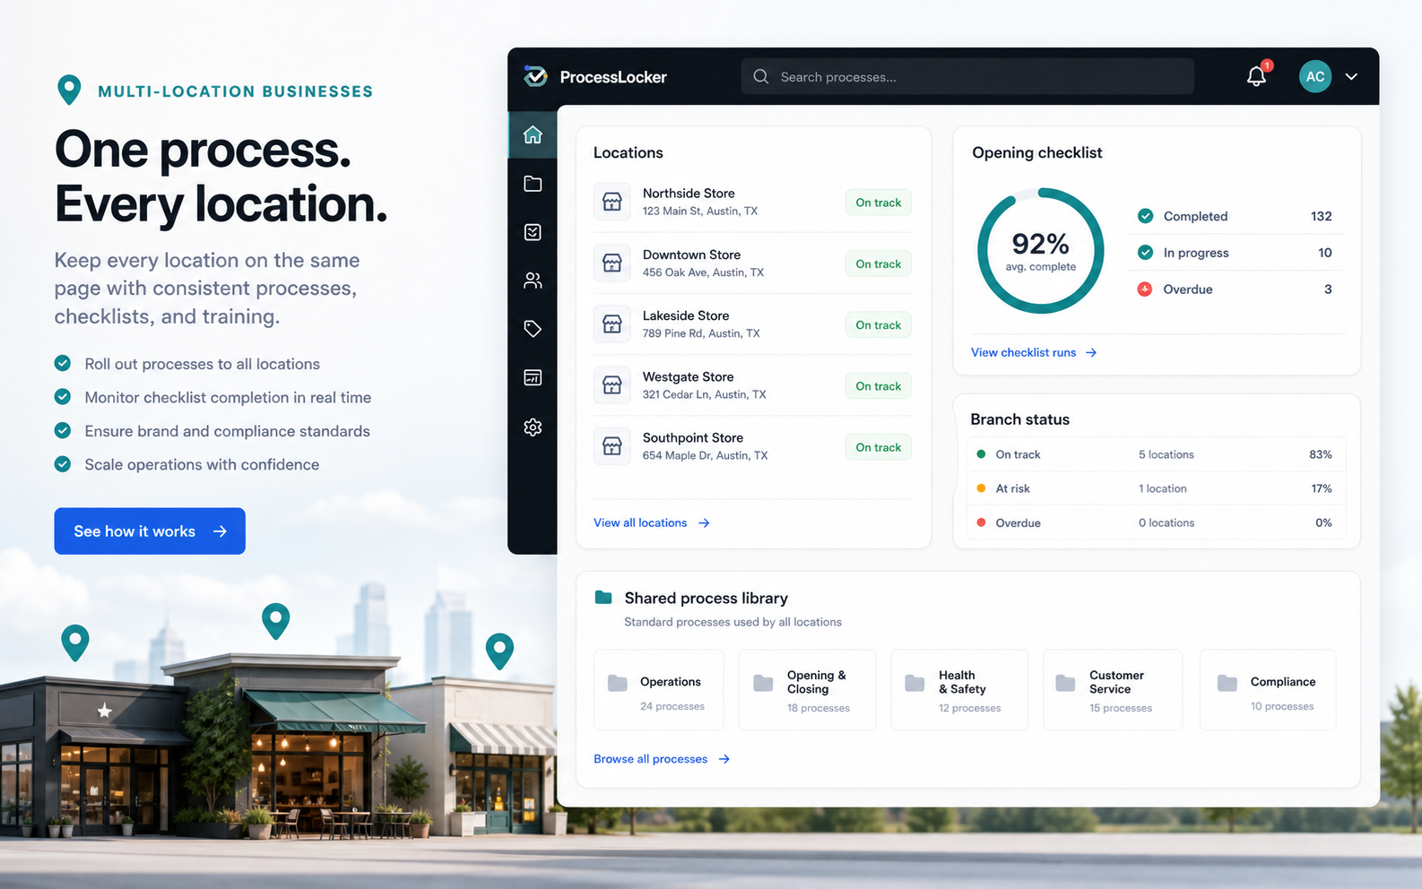
Task: Click the Browse all processes link
Action: click(x=662, y=759)
